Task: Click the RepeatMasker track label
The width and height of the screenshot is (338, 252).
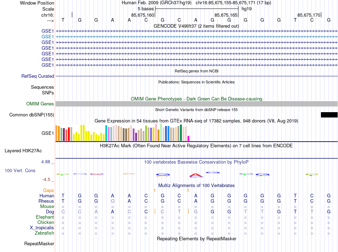Action: [39, 243]
